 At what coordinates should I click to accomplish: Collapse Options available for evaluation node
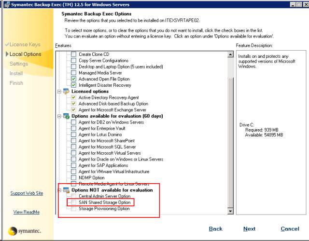click(x=59, y=116)
